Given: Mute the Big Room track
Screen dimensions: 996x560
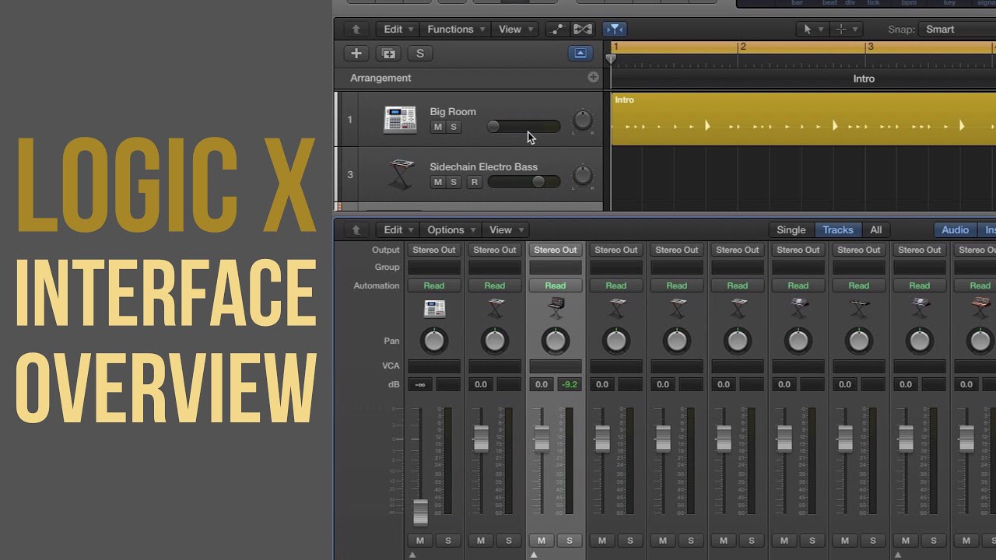Looking at the screenshot, I should point(437,127).
